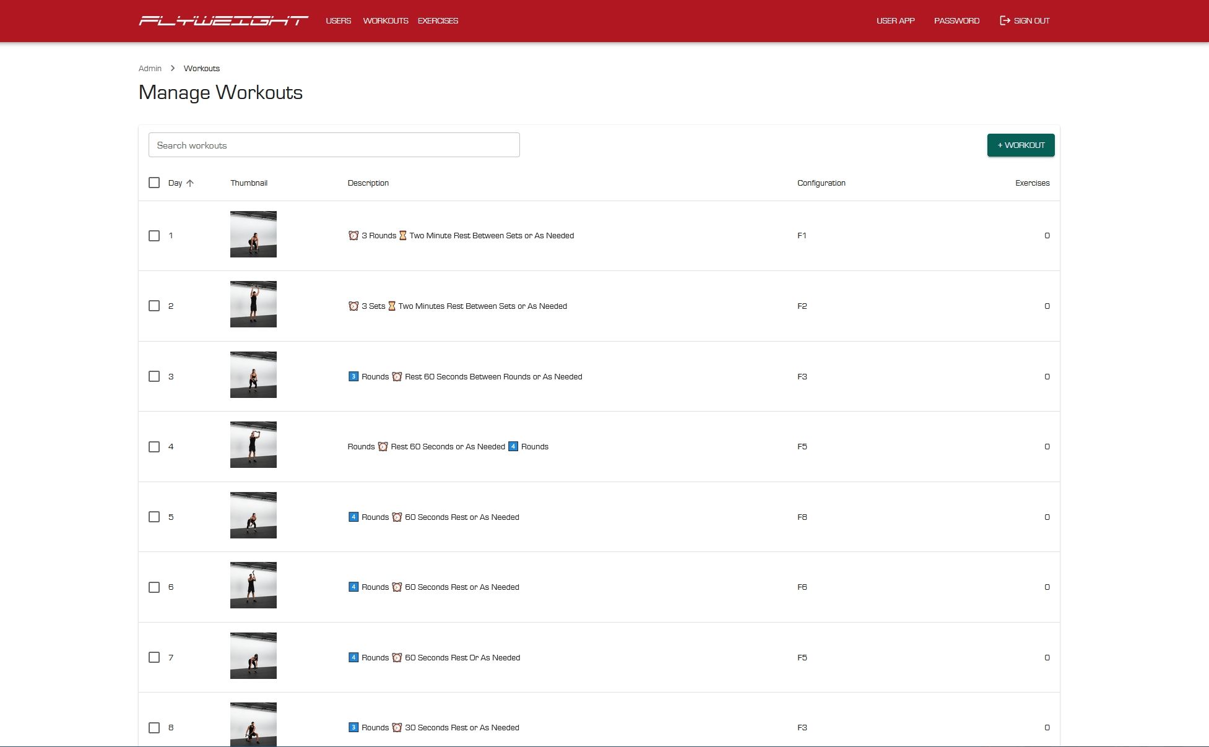
Task: Click '60 Seconds Rest Or As Needed' Day 7
Action: (434, 657)
